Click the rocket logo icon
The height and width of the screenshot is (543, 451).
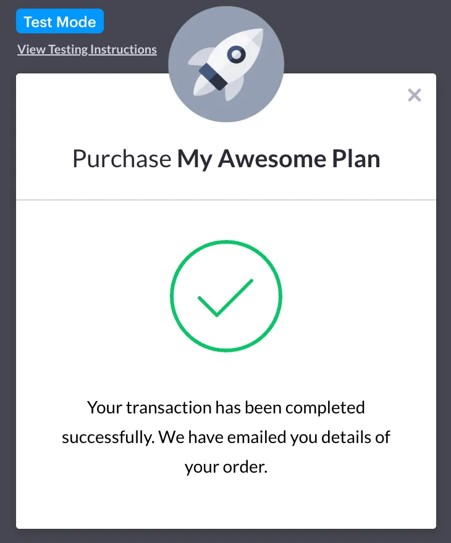click(x=225, y=62)
